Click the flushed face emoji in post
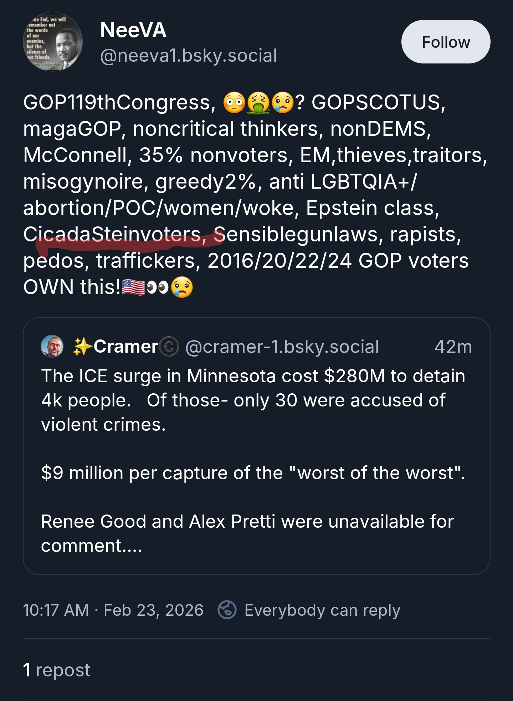This screenshot has height=701, width=513. [234, 103]
